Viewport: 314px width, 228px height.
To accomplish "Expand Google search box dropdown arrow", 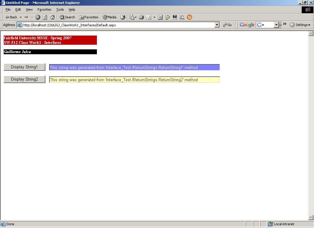I will (276, 25).
